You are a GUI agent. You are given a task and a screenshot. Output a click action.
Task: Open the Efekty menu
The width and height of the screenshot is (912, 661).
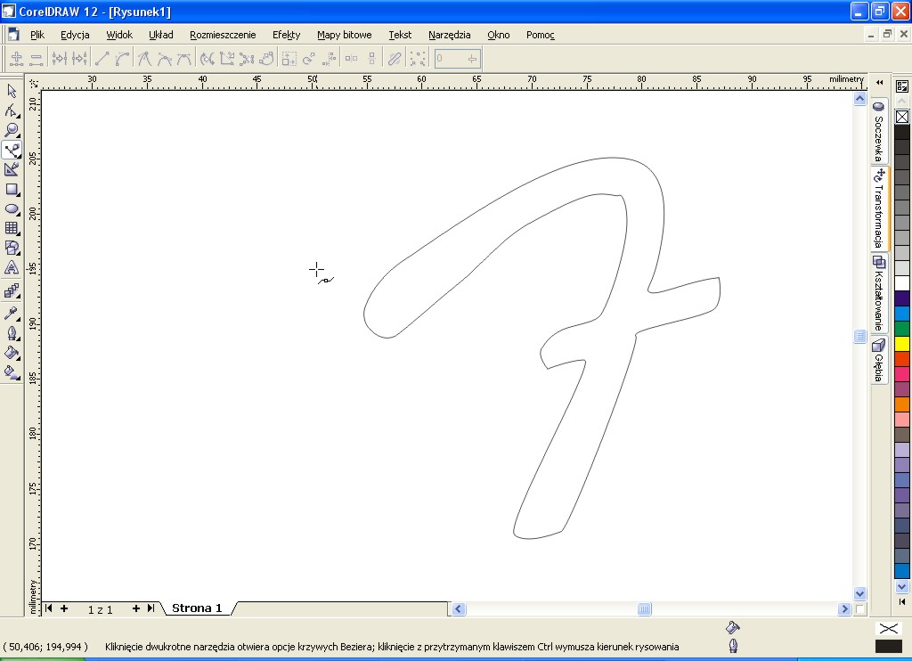tap(286, 35)
